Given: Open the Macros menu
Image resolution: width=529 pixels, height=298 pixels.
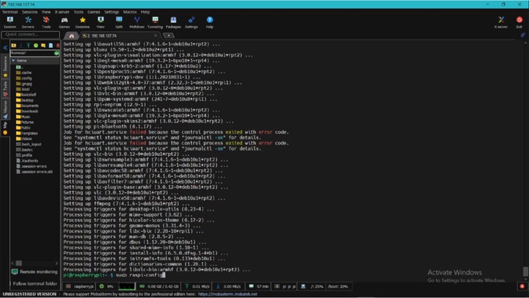Looking at the screenshot, I should click(129, 12).
